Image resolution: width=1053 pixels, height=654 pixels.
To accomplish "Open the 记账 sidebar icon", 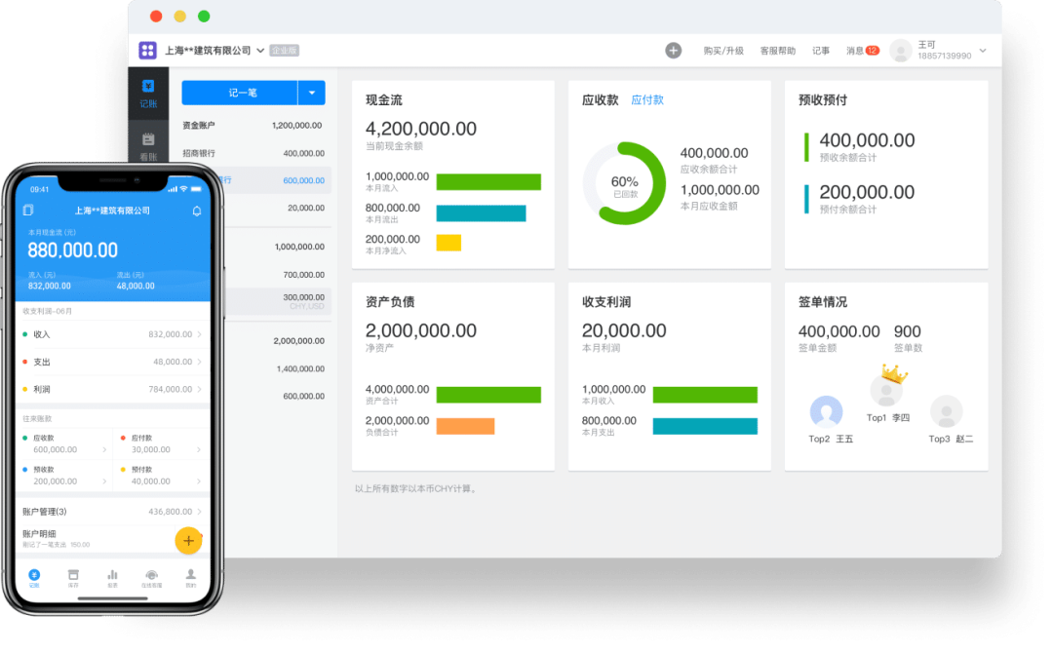I will (x=147, y=93).
